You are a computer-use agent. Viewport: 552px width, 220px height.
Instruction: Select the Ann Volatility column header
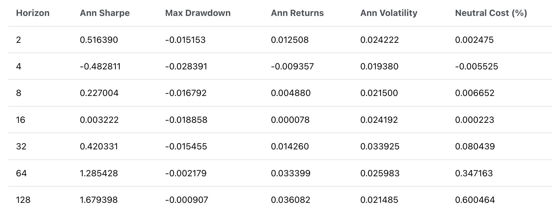[x=389, y=13]
